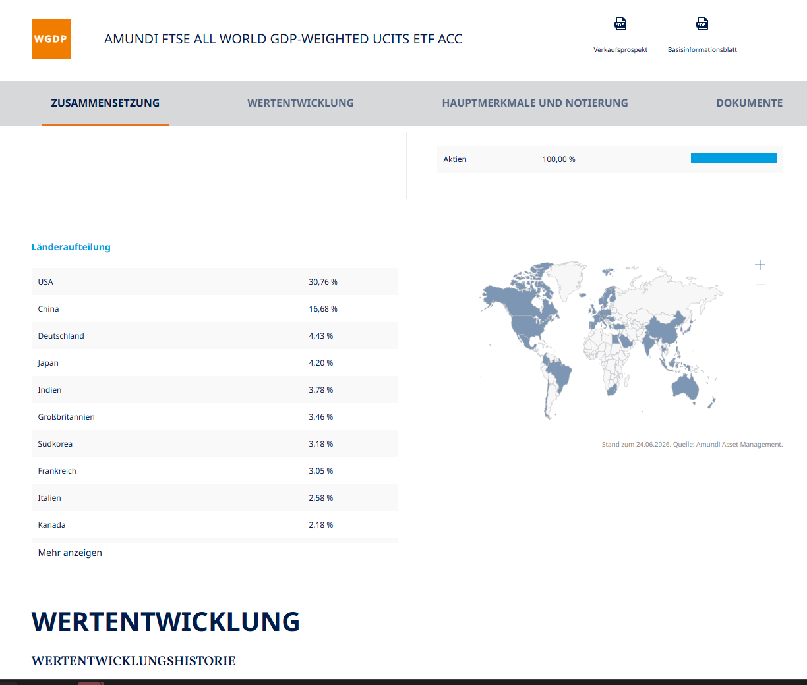Select the Kanada row
The height and width of the screenshot is (685, 807).
tap(214, 525)
